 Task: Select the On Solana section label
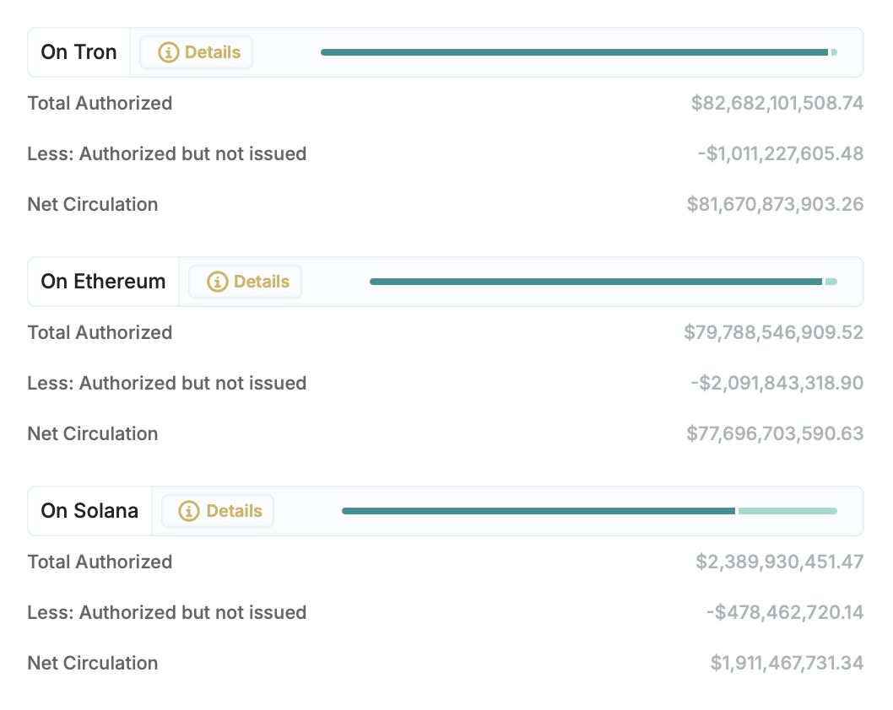click(x=89, y=510)
